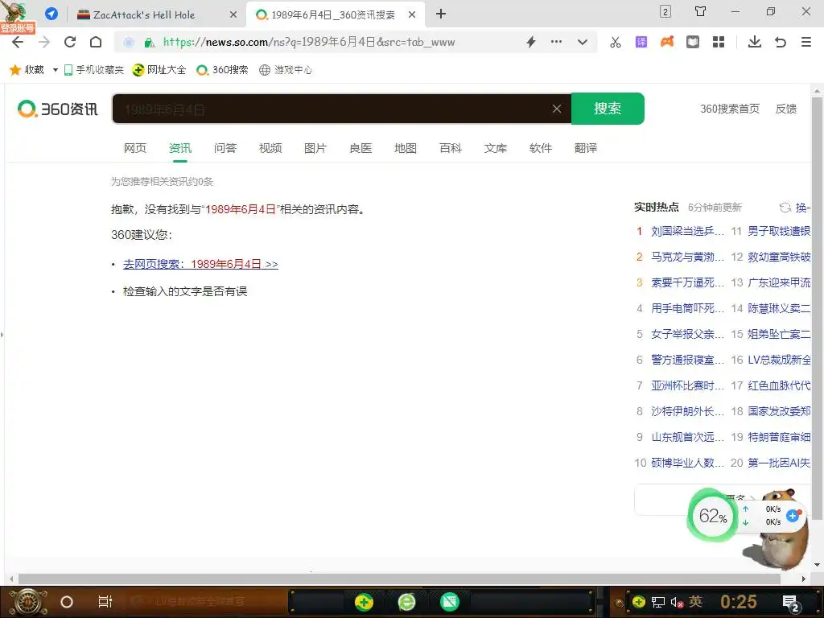This screenshot has height=618, width=824.
Task: Click the scissors screenshot tool icon
Action: click(x=616, y=42)
